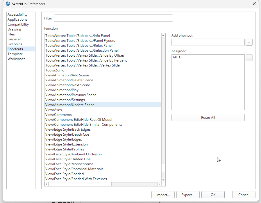The image size is (261, 203).
Task: Select View/Animation/Update Scene function
Action: 103,105
